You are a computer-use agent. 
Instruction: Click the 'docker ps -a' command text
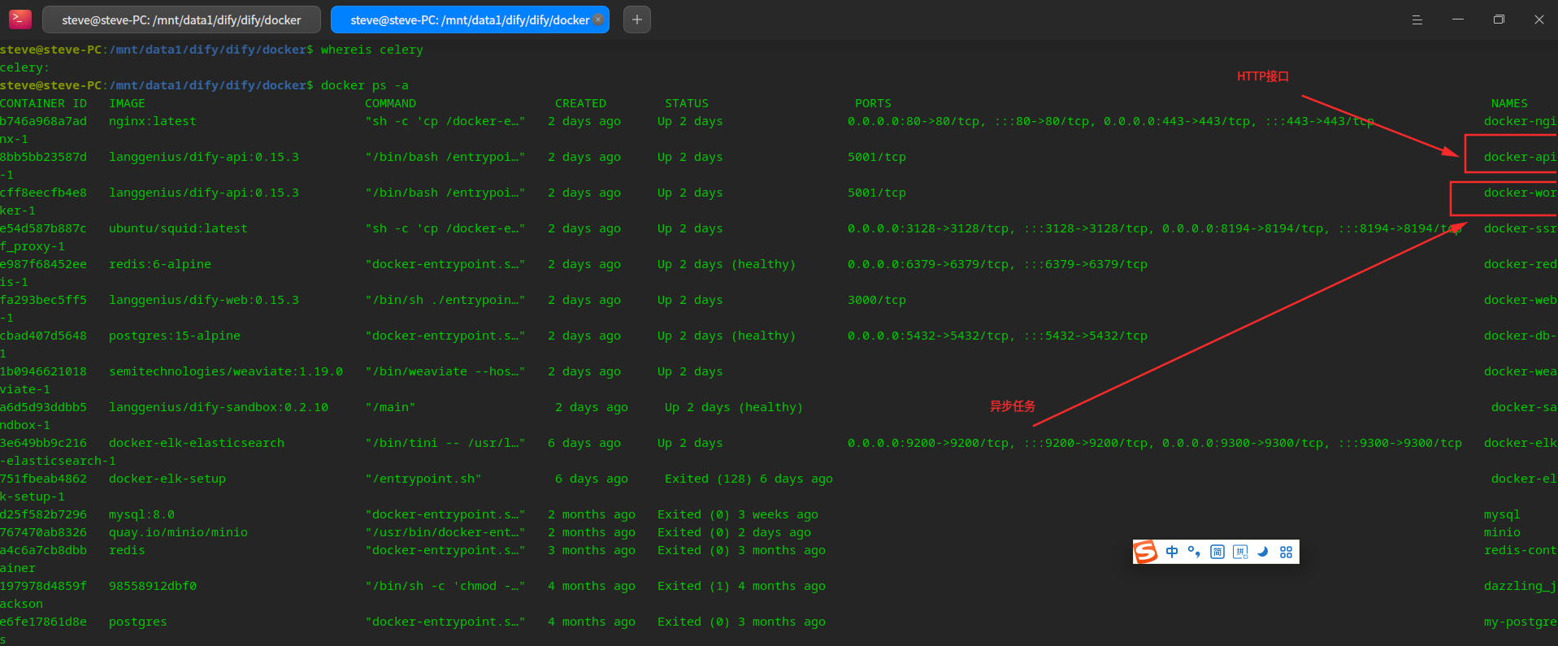click(x=364, y=85)
